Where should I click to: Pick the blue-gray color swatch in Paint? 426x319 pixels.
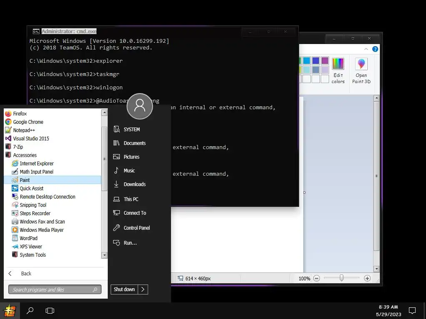pos(316,70)
